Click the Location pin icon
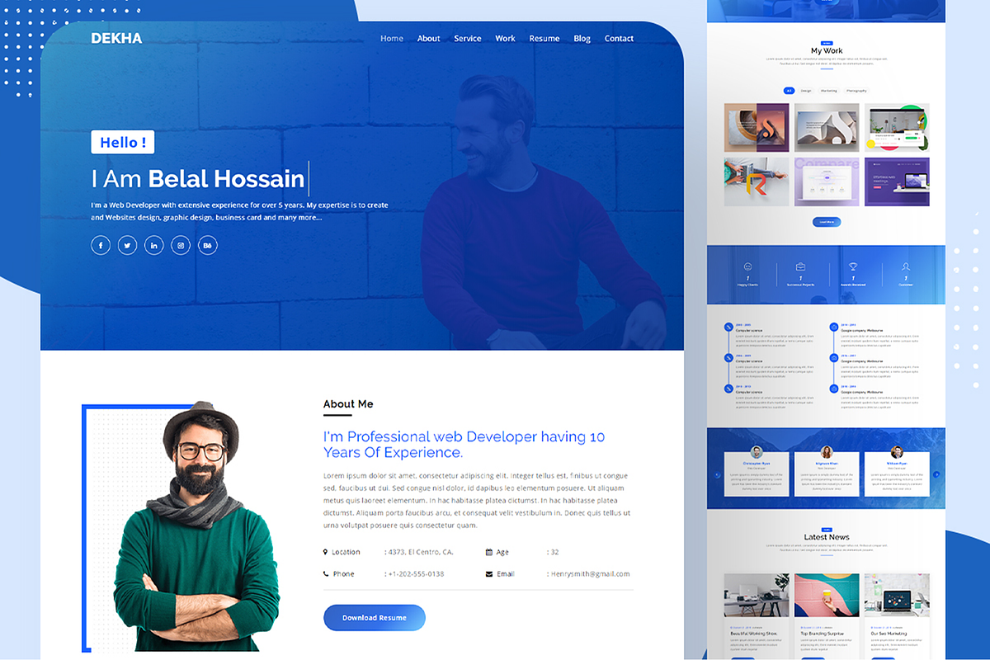990x660 pixels. (x=326, y=552)
